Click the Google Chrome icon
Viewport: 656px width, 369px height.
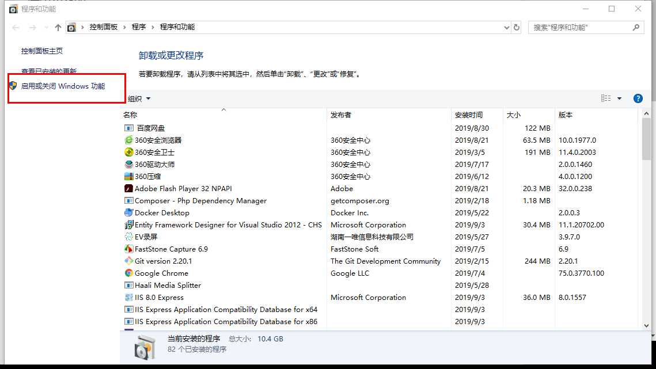click(x=129, y=273)
